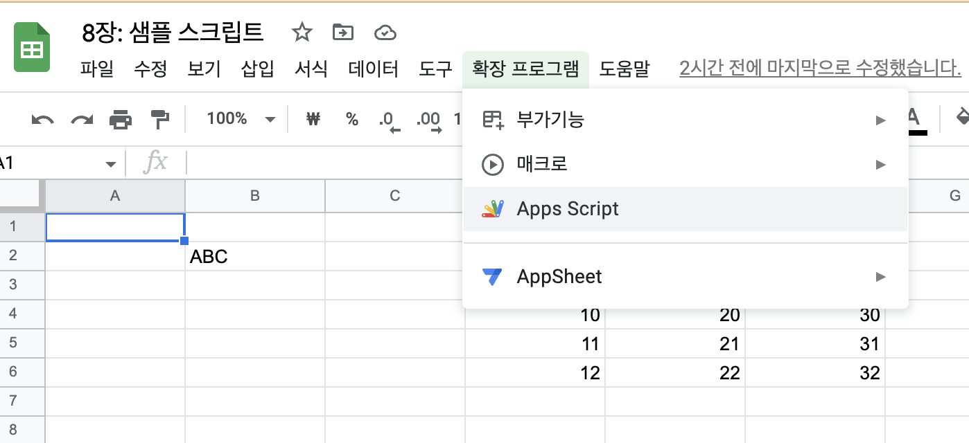Select column C header
Viewport: 969px width, 443px height.
[395, 195]
